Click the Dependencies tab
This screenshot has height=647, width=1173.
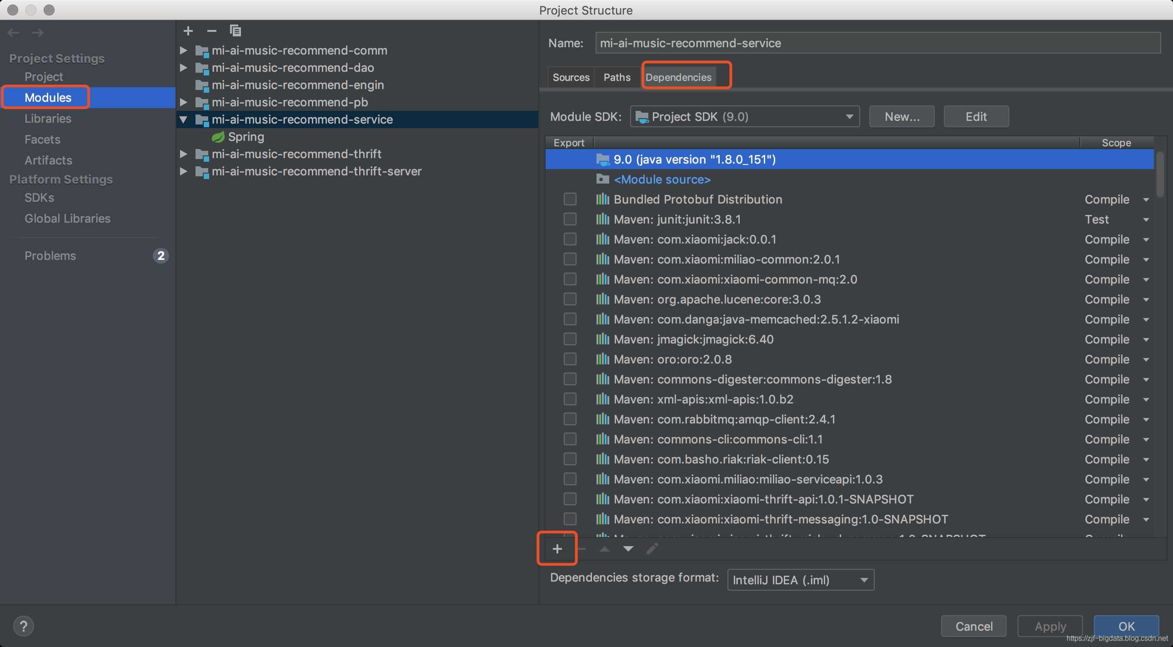click(678, 76)
